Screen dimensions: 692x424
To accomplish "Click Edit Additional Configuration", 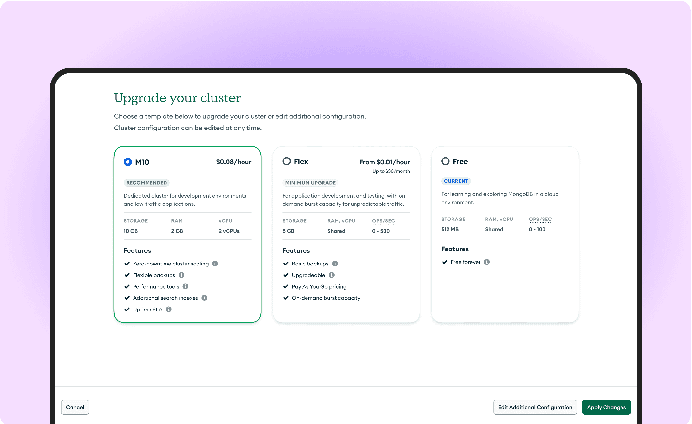I will (535, 407).
